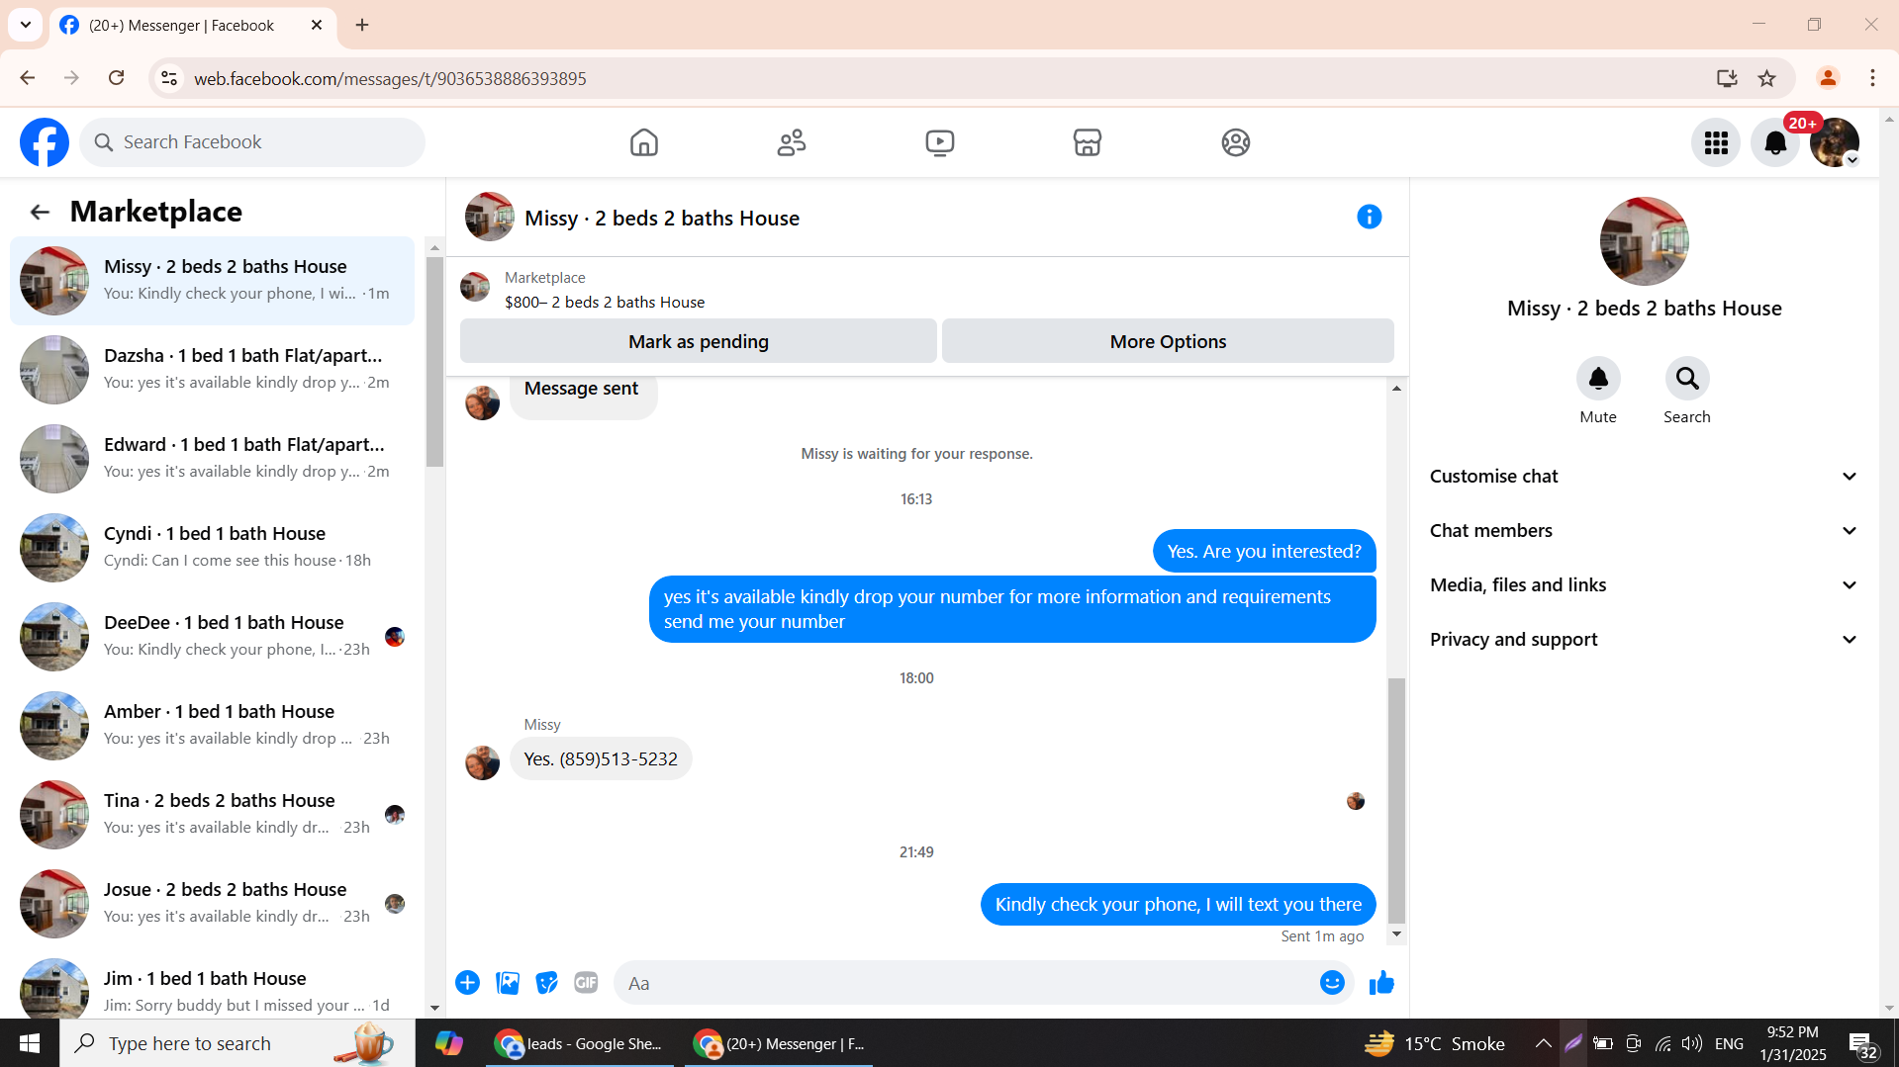Open new browser tab
Viewport: 1899px width, 1067px height.
[362, 25]
